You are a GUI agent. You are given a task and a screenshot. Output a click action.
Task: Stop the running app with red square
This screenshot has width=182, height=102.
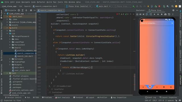point(159,6)
